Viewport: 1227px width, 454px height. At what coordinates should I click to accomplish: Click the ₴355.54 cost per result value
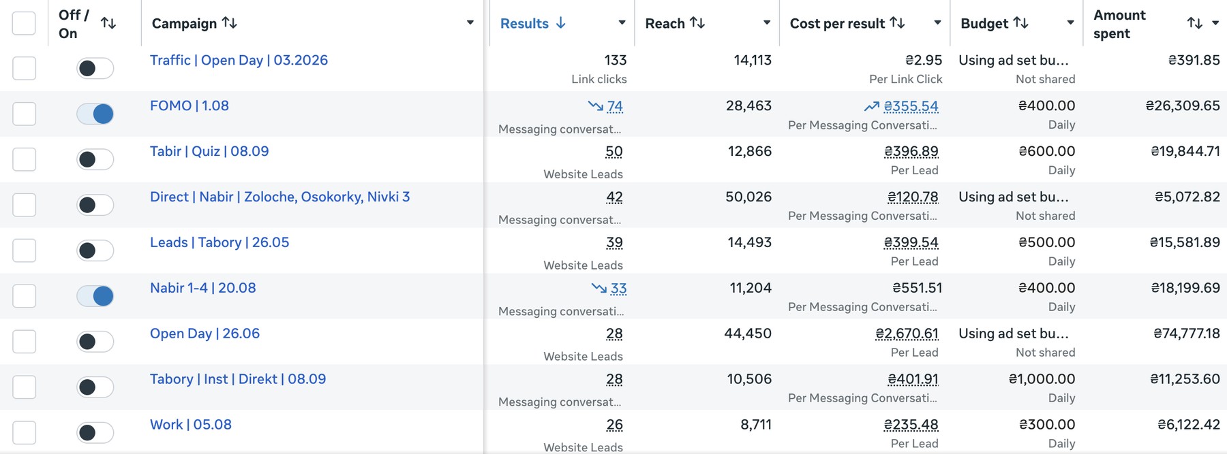tap(911, 106)
